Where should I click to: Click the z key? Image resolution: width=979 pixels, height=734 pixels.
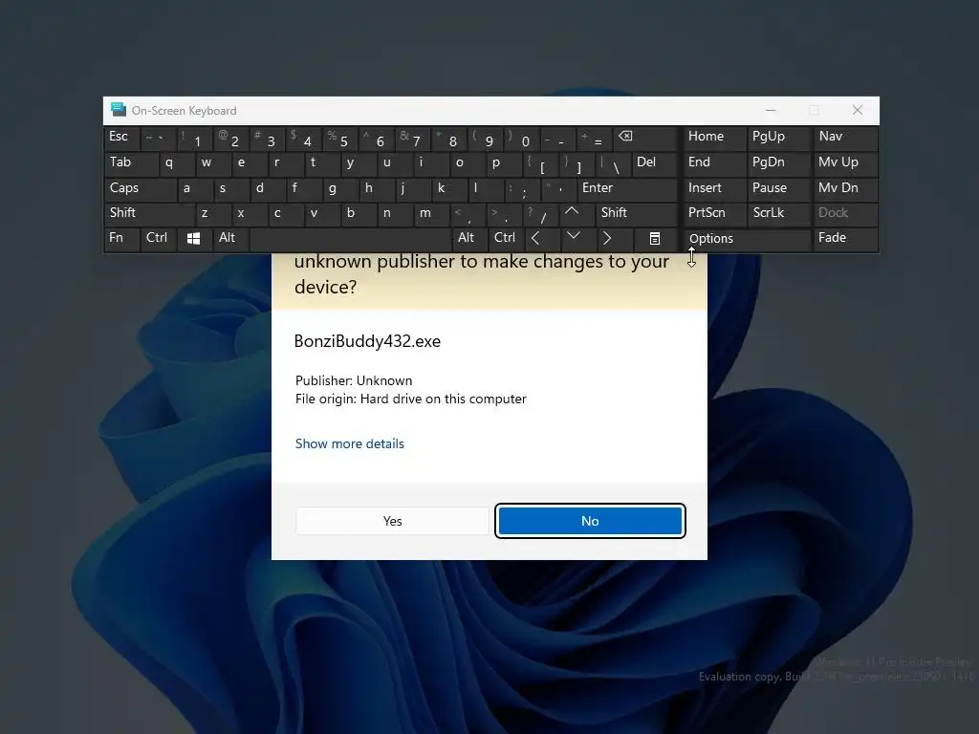(x=213, y=213)
